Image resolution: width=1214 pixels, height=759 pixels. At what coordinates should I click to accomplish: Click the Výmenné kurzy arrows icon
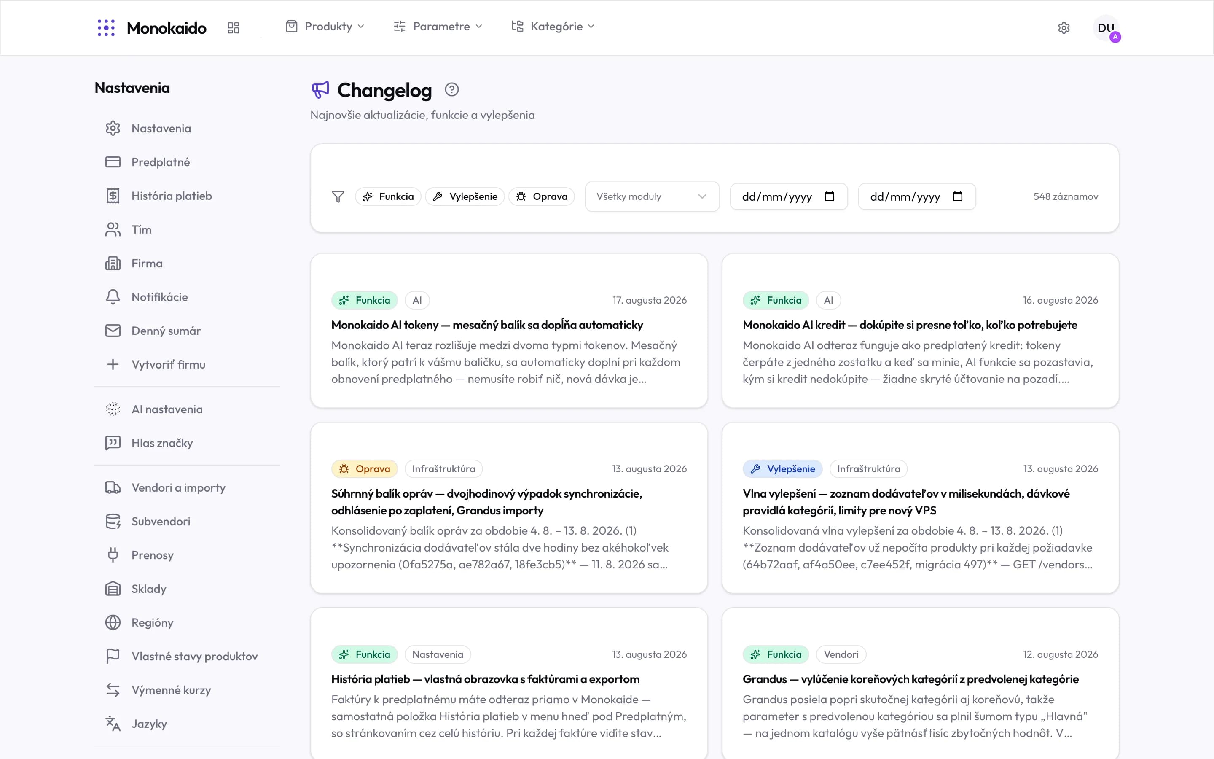pos(113,690)
